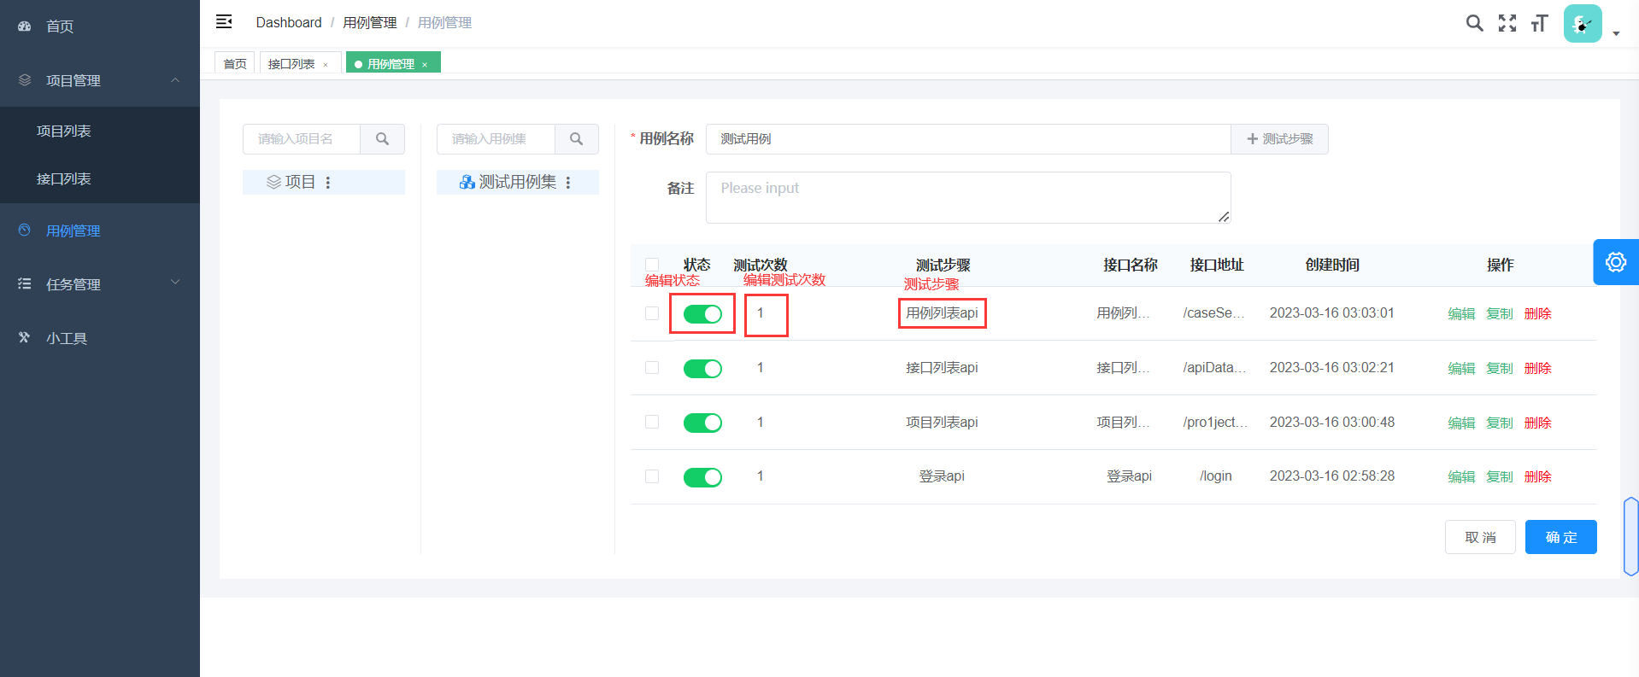Toggle status switch for 用例列表api row
This screenshot has width=1639, height=677.
pyautogui.click(x=702, y=314)
